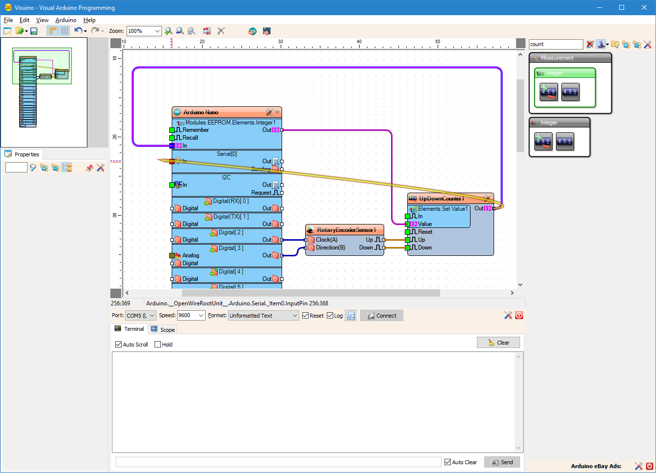Clear the component search filter
656x473 pixels.
[x=590, y=44]
